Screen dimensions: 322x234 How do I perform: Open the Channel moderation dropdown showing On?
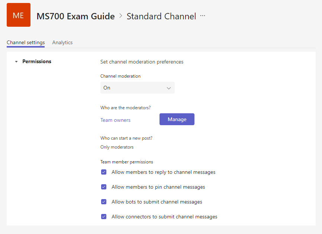(x=137, y=88)
